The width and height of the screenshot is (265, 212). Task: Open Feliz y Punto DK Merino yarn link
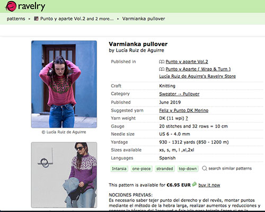click(184, 110)
